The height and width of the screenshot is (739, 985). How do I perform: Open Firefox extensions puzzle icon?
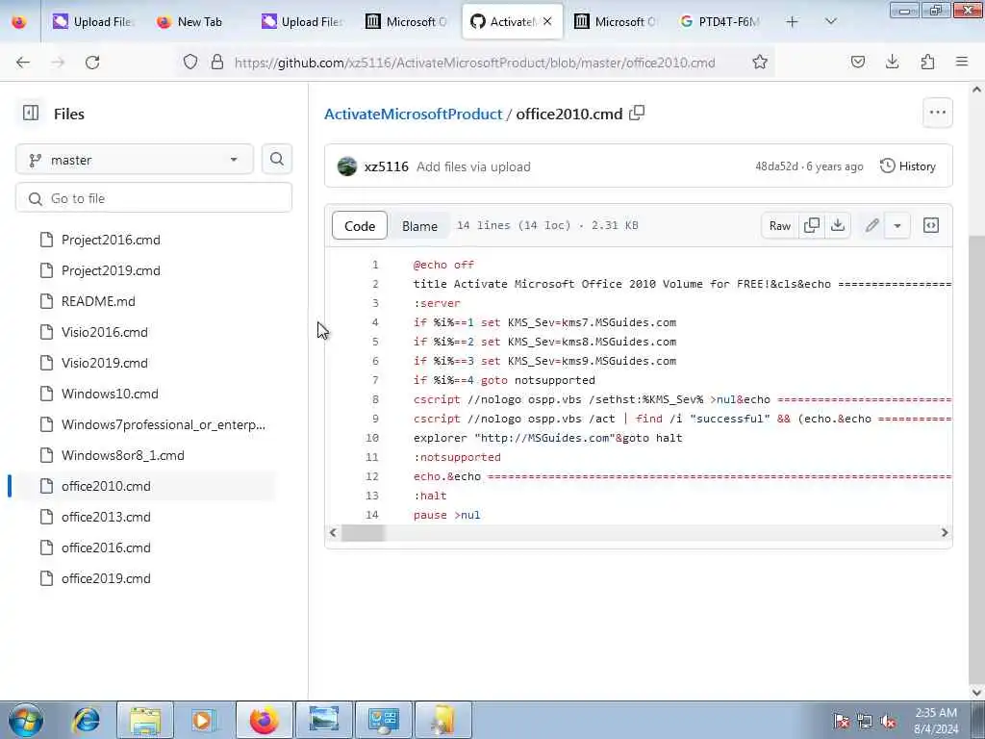927,63
